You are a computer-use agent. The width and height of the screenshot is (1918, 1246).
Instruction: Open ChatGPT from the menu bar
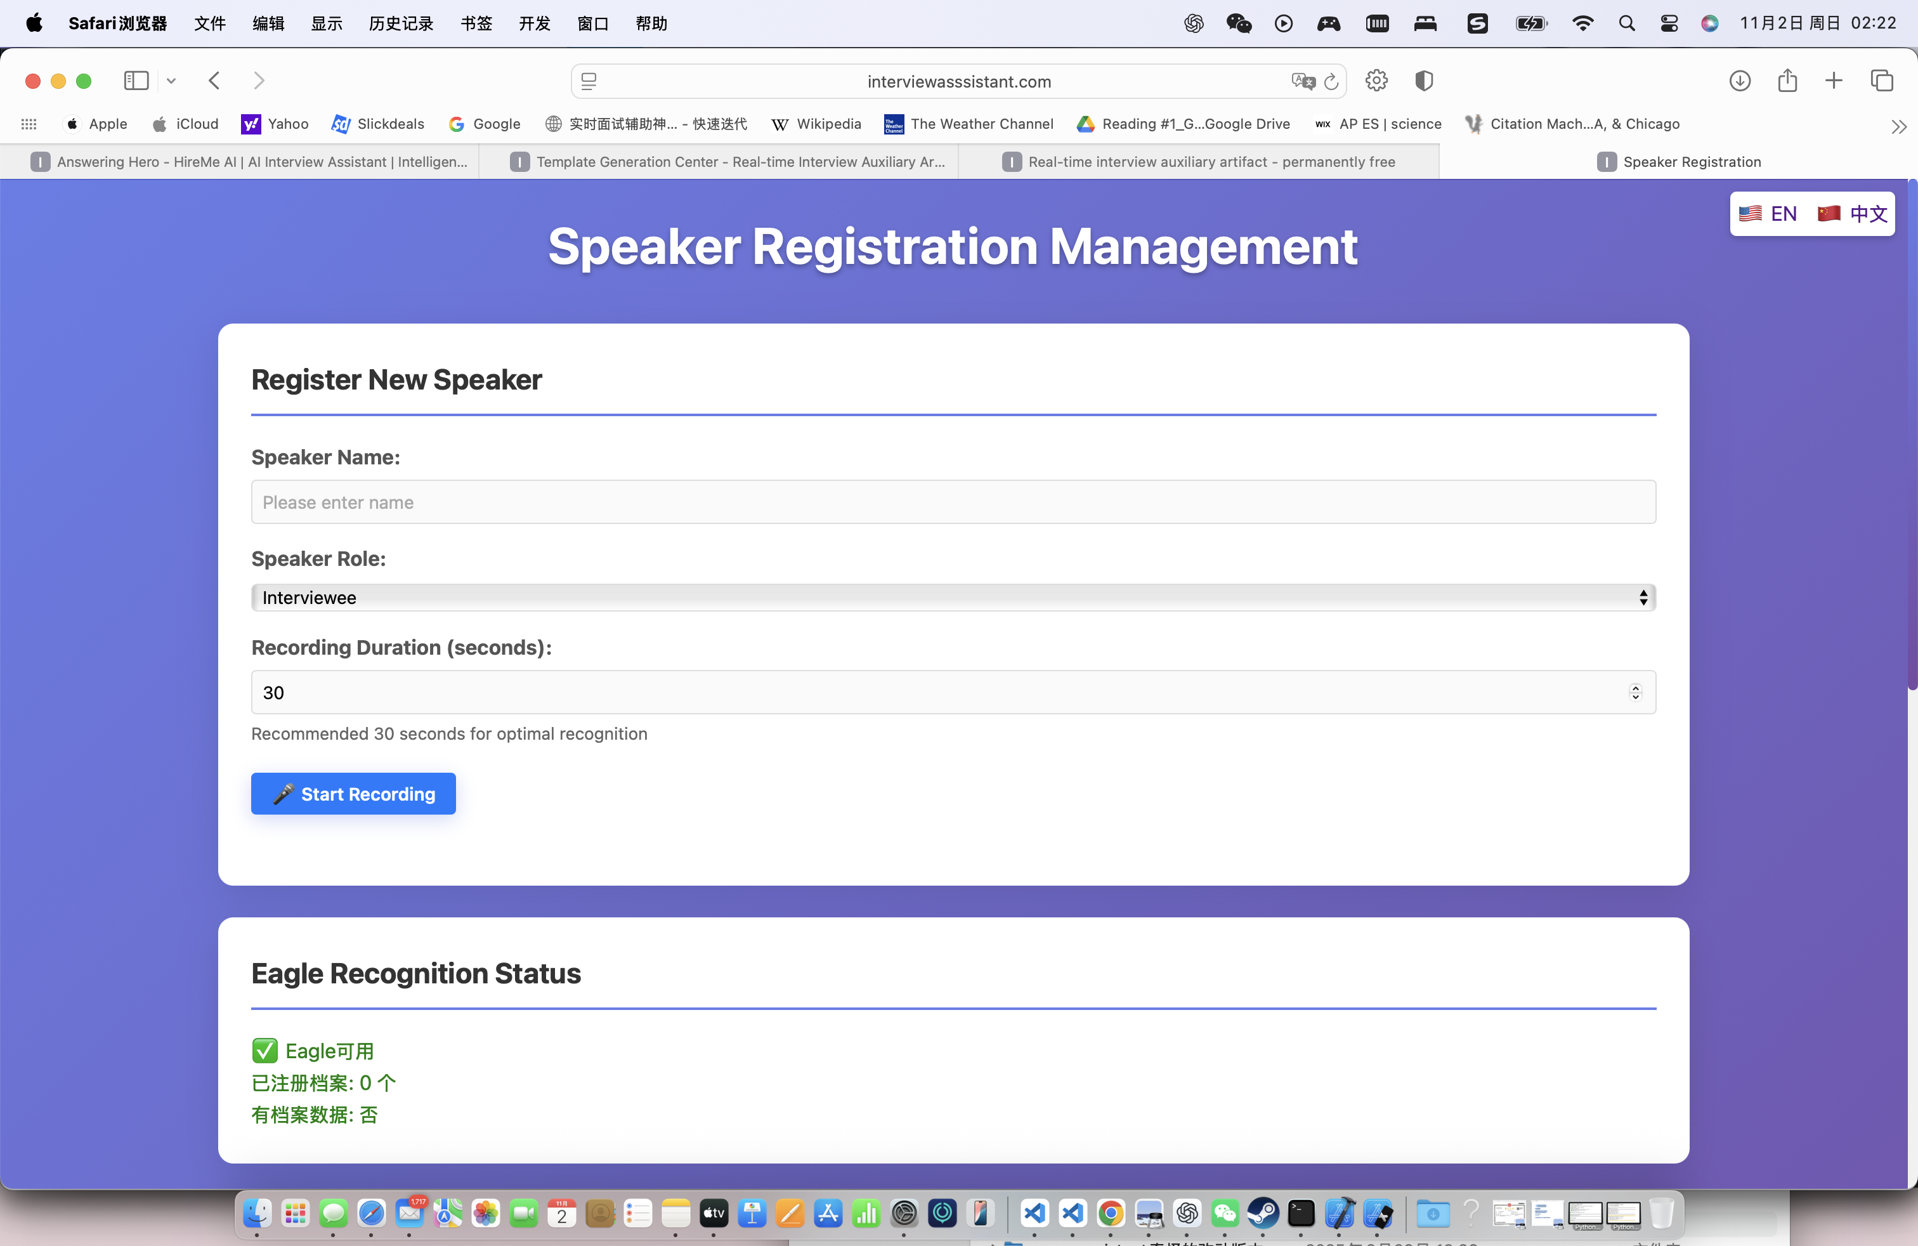pos(1194,23)
